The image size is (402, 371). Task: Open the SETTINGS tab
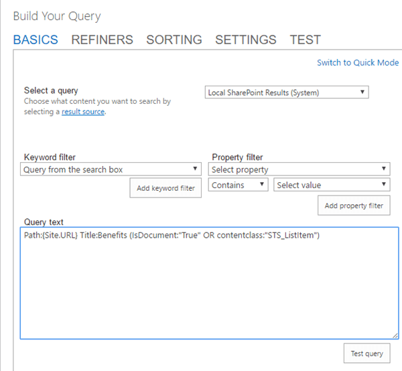[x=245, y=40]
